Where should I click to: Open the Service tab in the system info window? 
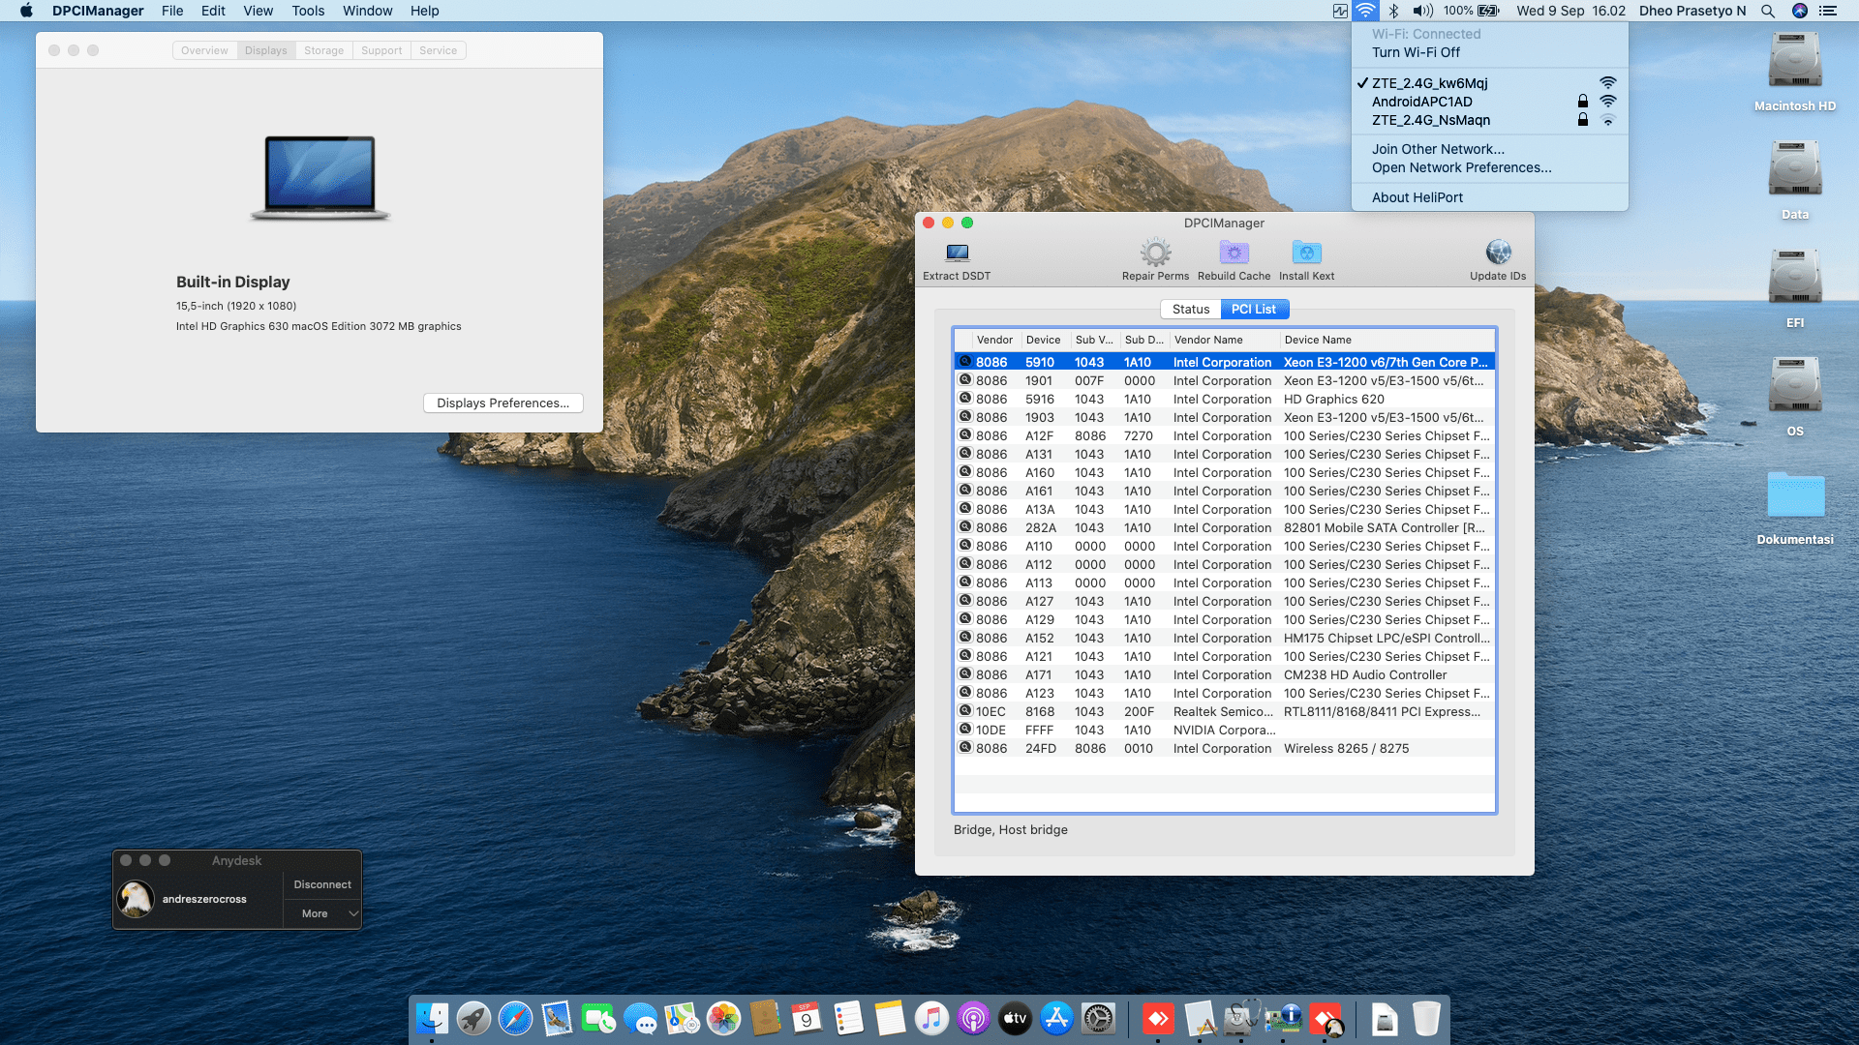point(438,50)
